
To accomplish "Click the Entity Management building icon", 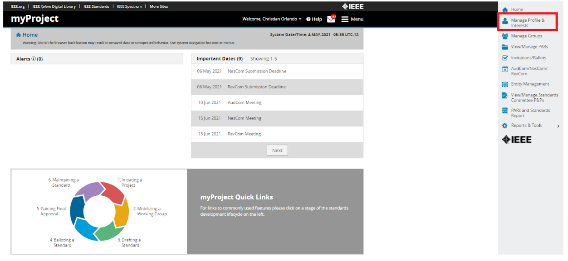I will pyautogui.click(x=505, y=84).
